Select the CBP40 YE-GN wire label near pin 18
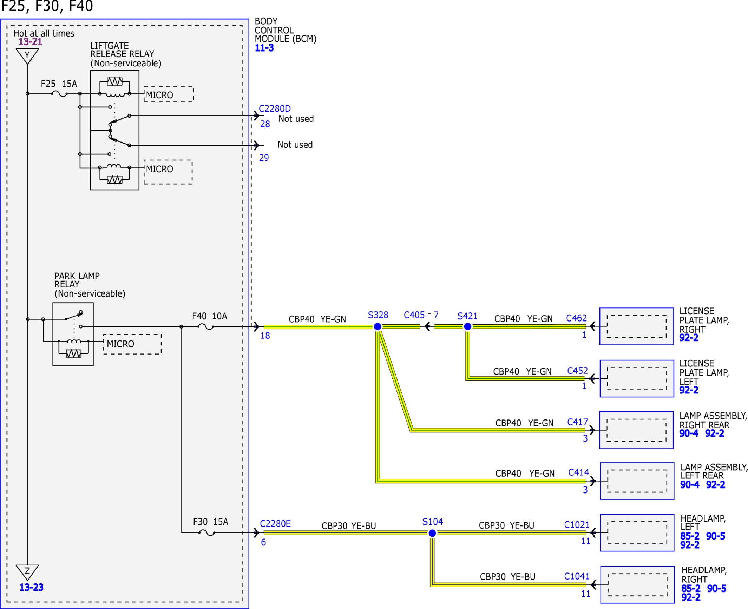This screenshot has width=748, height=609. (x=317, y=319)
